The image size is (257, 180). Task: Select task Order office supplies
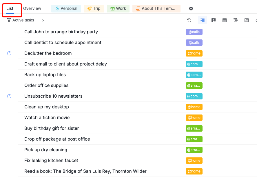click(46, 86)
